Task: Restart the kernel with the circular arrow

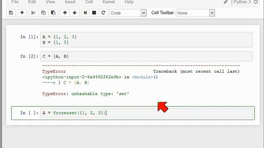Action: [104, 13]
